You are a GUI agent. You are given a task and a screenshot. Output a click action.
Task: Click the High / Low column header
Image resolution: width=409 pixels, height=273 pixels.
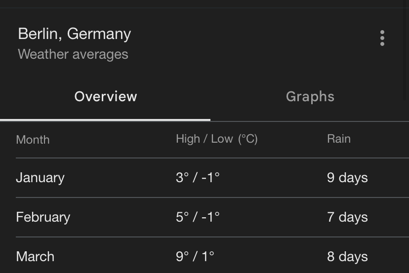[204, 139]
